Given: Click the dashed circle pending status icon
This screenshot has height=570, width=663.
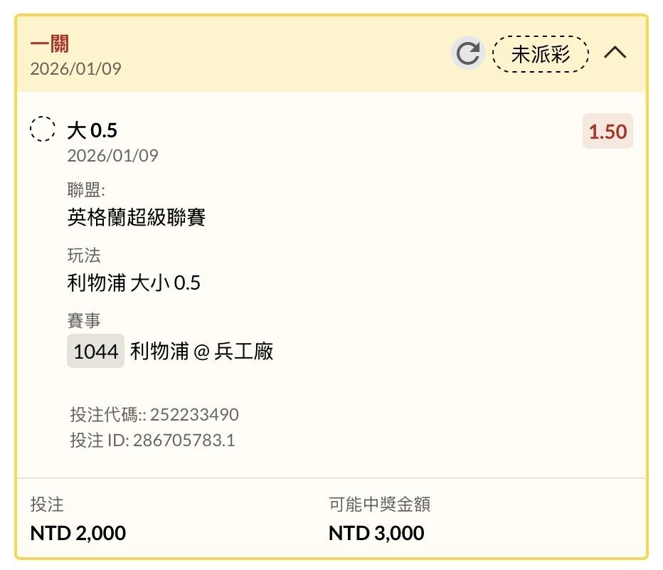Looking at the screenshot, I should tap(43, 130).
